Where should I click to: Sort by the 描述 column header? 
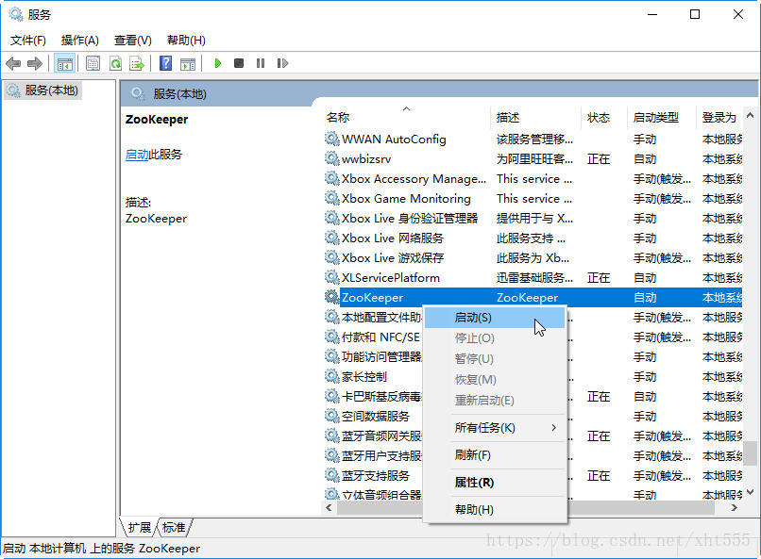535,117
